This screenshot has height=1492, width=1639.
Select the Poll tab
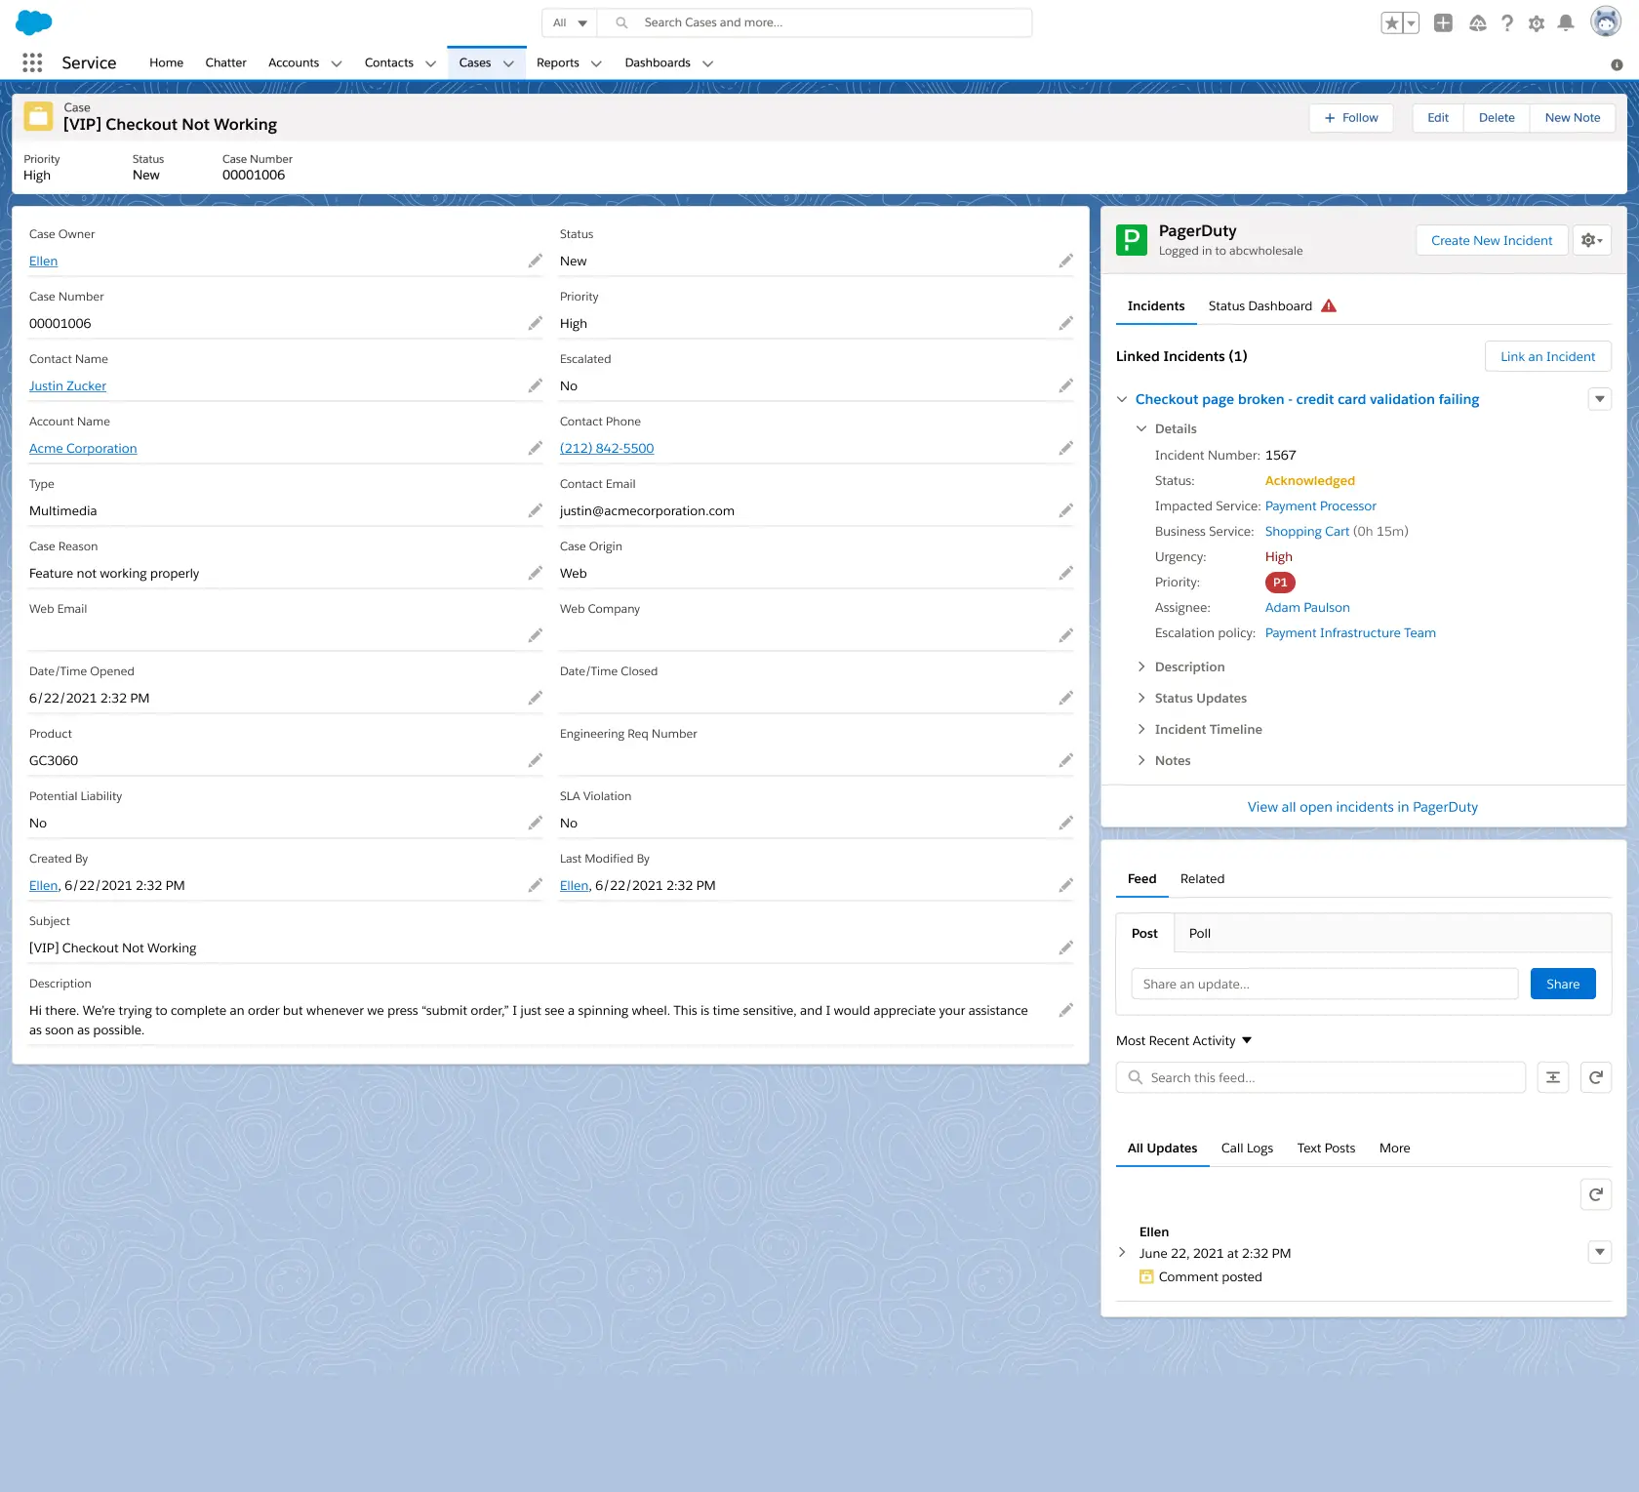tap(1200, 933)
